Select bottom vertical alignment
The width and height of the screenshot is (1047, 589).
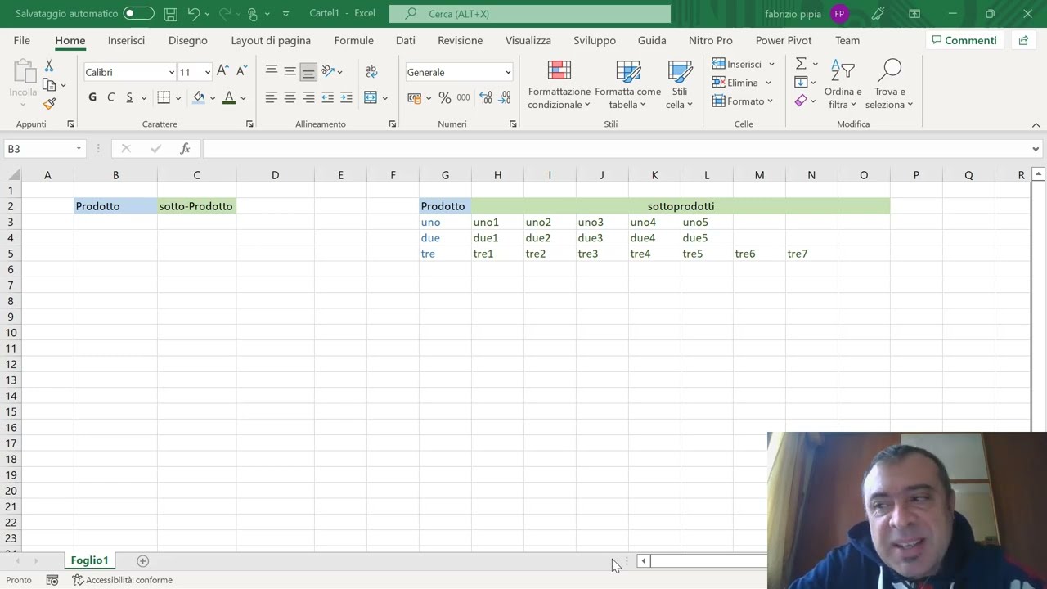click(x=308, y=72)
